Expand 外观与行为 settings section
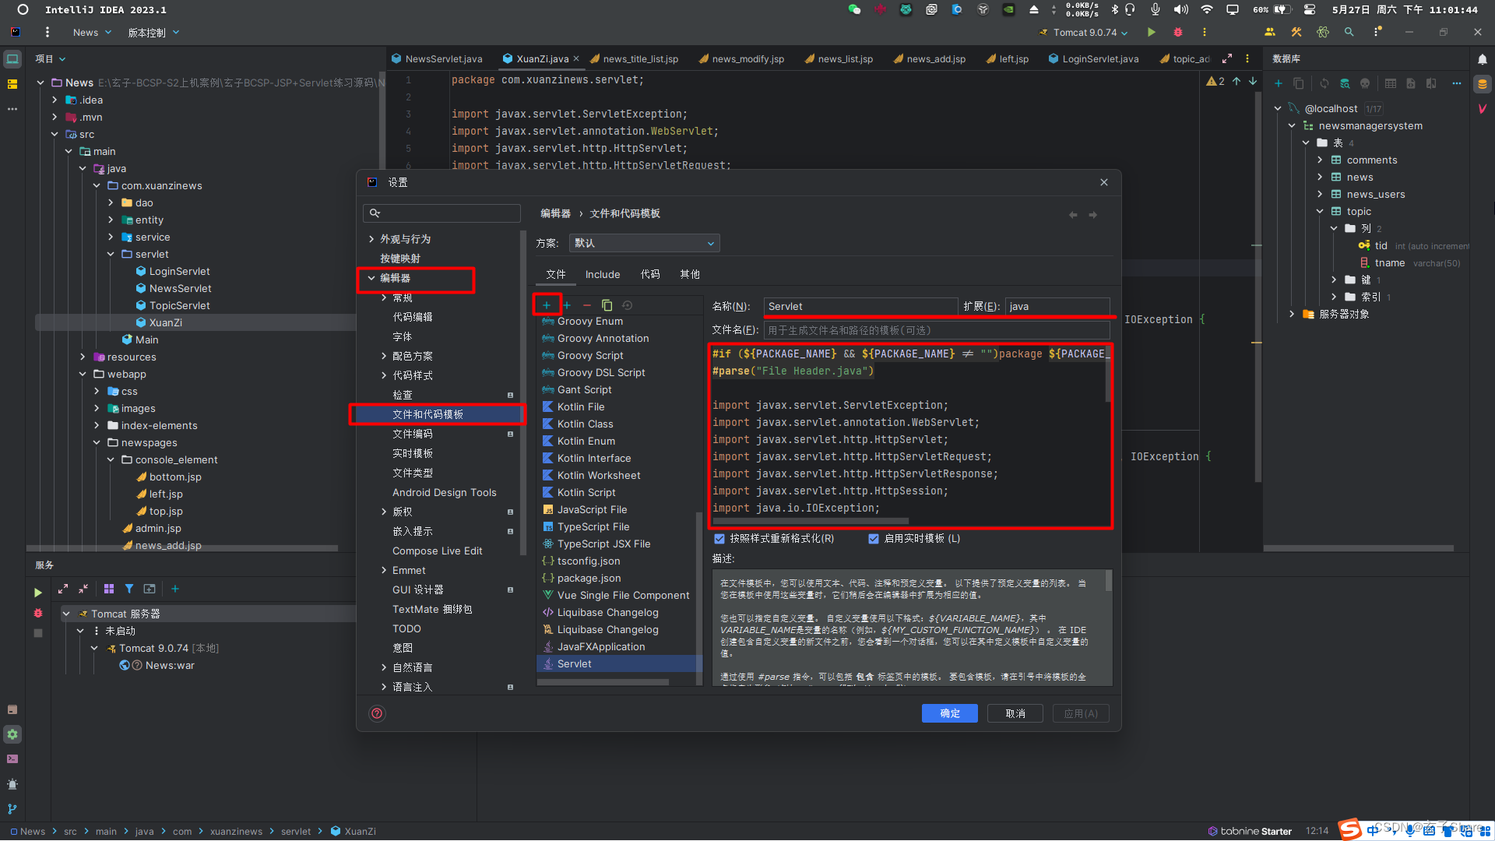Screen dimensions: 1495x841 click(x=371, y=239)
